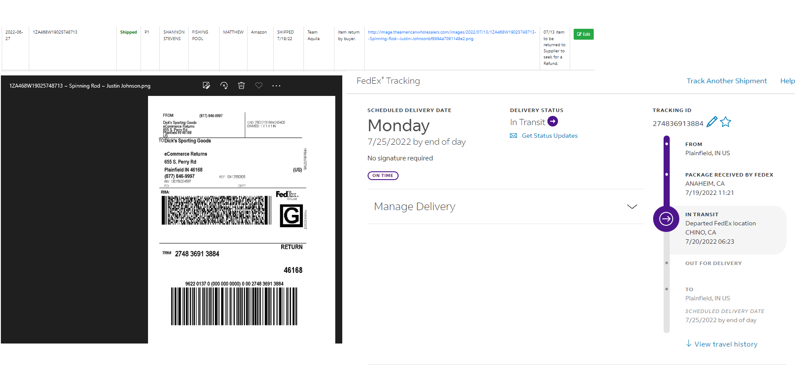795x381 pixels.
Task: Click the Package Received by FedEx timeline entry
Action: [x=729, y=184]
